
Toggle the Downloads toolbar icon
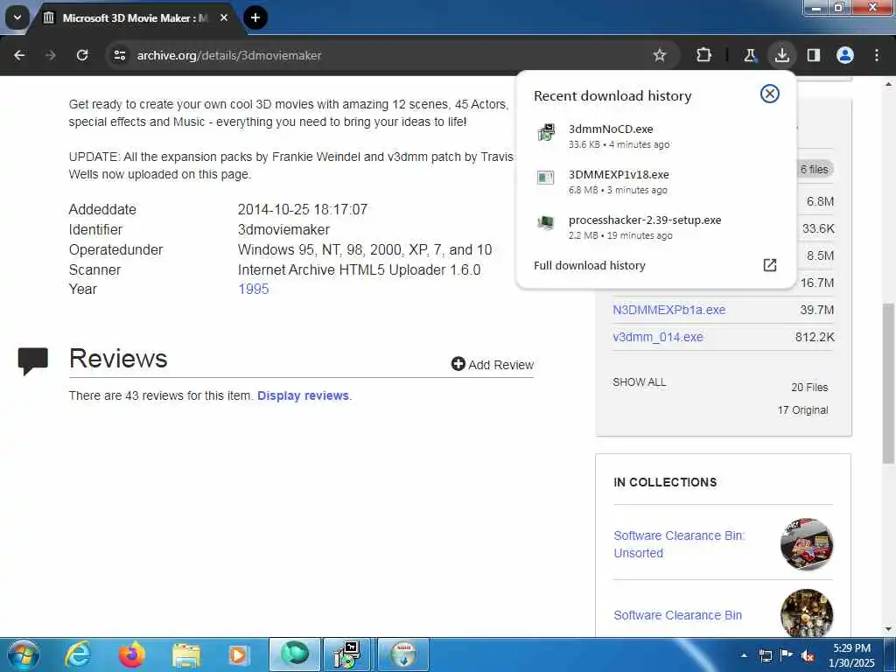(x=781, y=55)
